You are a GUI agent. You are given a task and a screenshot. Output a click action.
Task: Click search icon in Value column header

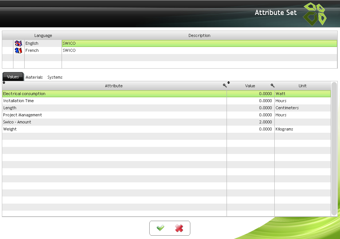(272, 86)
